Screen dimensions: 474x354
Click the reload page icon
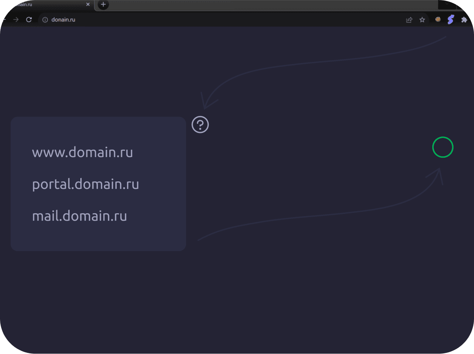coord(29,19)
